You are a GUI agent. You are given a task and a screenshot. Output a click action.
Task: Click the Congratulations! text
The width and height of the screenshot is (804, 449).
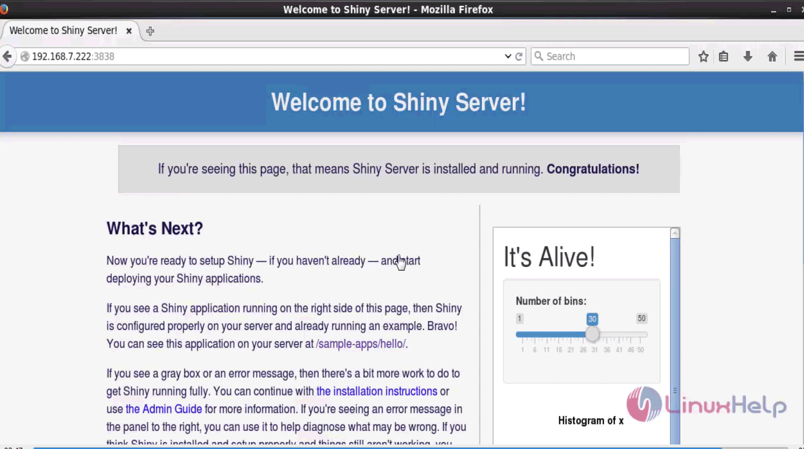click(593, 169)
